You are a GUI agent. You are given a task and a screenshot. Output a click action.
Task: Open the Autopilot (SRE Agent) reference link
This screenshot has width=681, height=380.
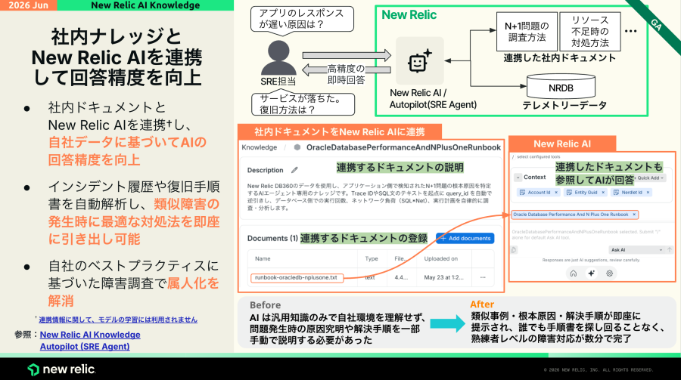(85, 347)
